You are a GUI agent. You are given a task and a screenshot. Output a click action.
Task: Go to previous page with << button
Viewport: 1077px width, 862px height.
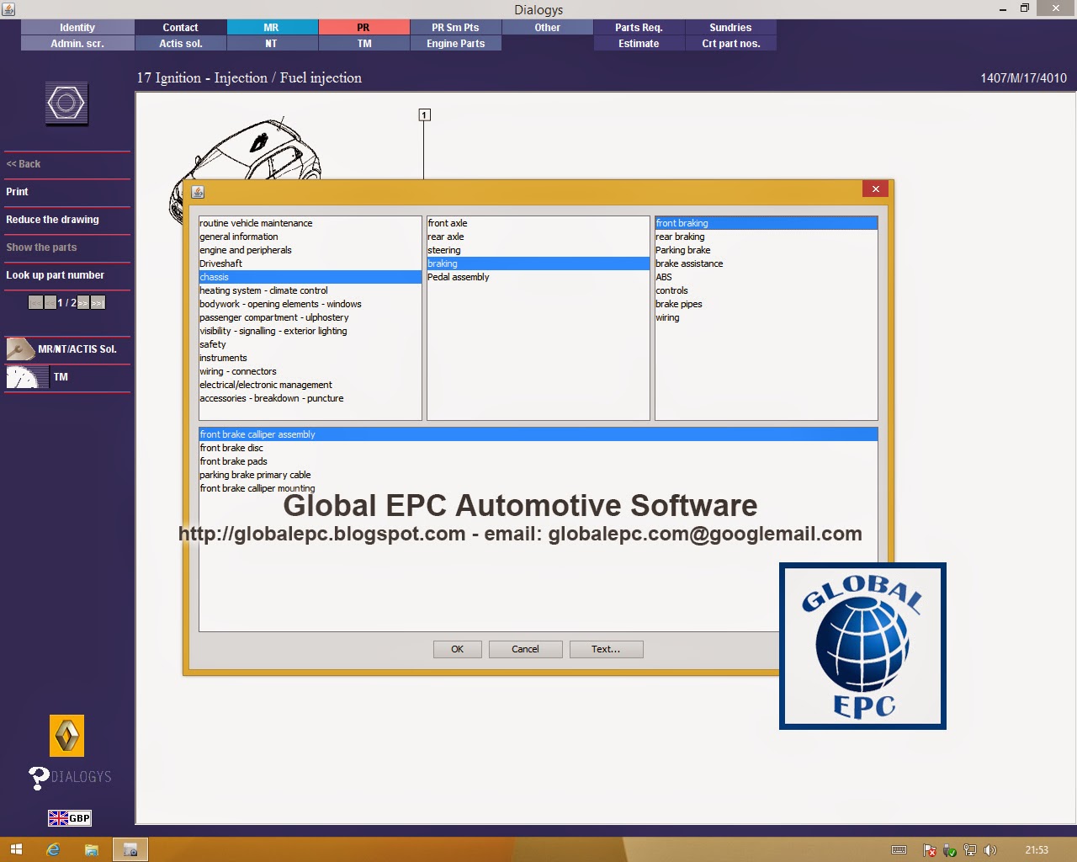click(x=50, y=302)
